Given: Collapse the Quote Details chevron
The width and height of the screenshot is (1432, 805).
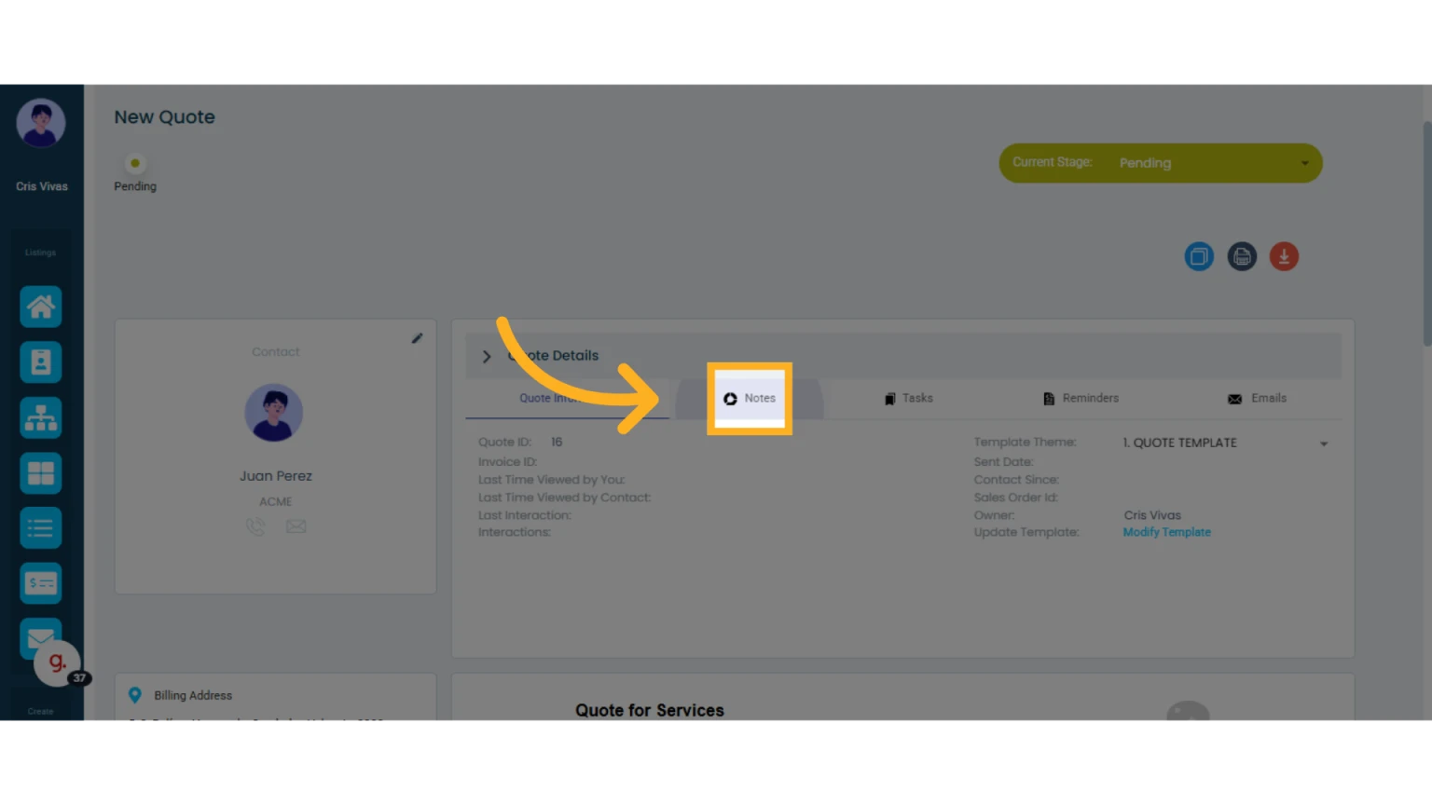Looking at the screenshot, I should pyautogui.click(x=487, y=357).
